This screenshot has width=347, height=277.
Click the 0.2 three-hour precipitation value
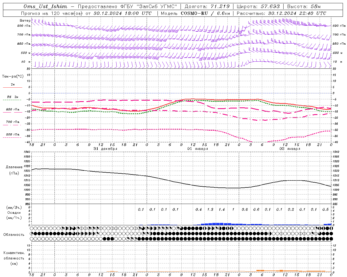(291, 210)
